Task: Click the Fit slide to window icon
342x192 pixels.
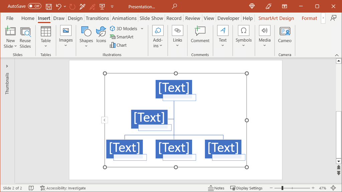Action: [x=333, y=188]
